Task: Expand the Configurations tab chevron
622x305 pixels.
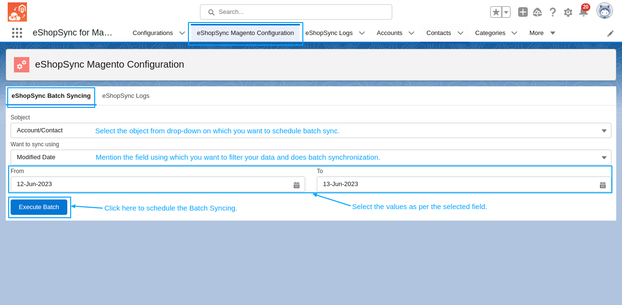Action: click(x=182, y=33)
